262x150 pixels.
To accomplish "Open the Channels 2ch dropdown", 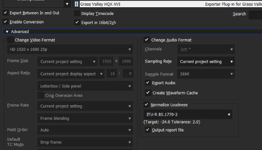I will [x=206, y=49].
